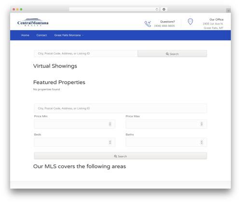Click the Baths input field
Viewport: 241px width, 203px height.
point(166,142)
